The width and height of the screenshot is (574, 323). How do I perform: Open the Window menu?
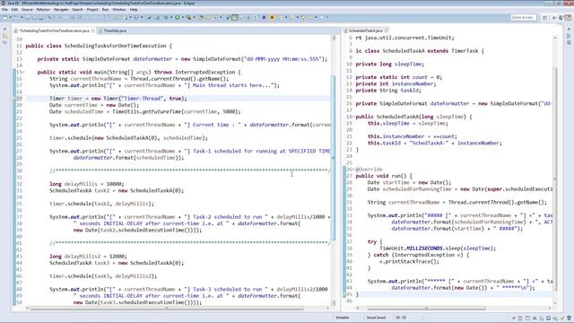click(119, 10)
